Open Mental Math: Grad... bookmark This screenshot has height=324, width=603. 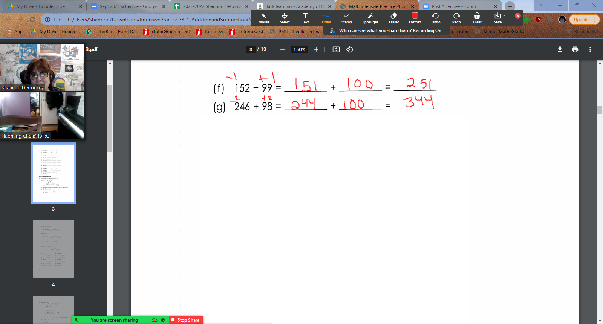pyautogui.click(x=499, y=32)
